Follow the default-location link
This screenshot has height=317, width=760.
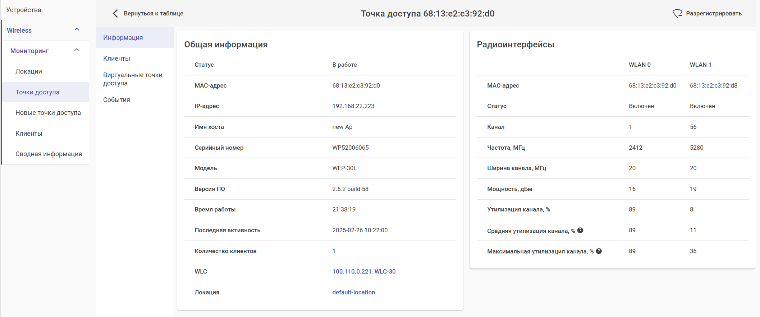[353, 293]
